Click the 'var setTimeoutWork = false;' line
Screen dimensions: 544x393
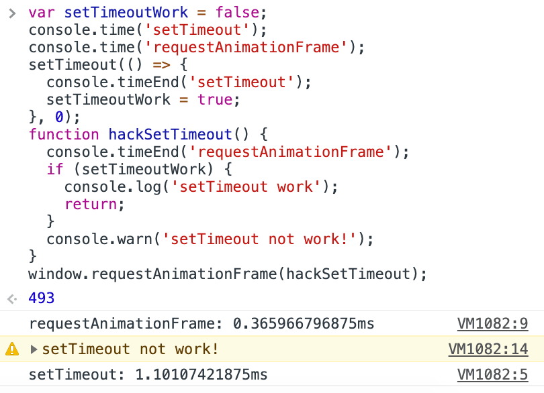[148, 13]
